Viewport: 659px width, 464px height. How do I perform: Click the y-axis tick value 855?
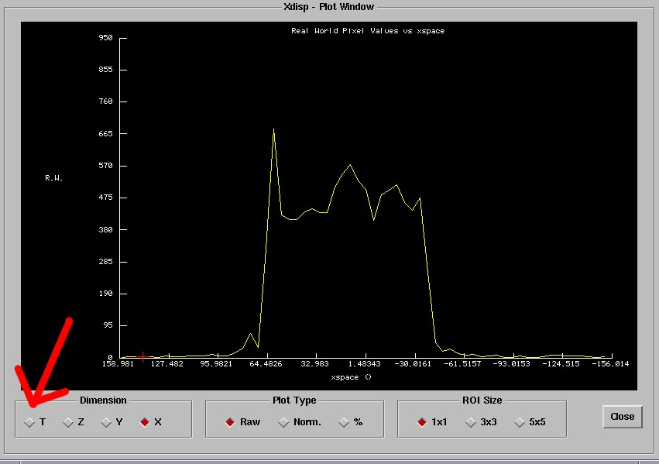(105, 70)
